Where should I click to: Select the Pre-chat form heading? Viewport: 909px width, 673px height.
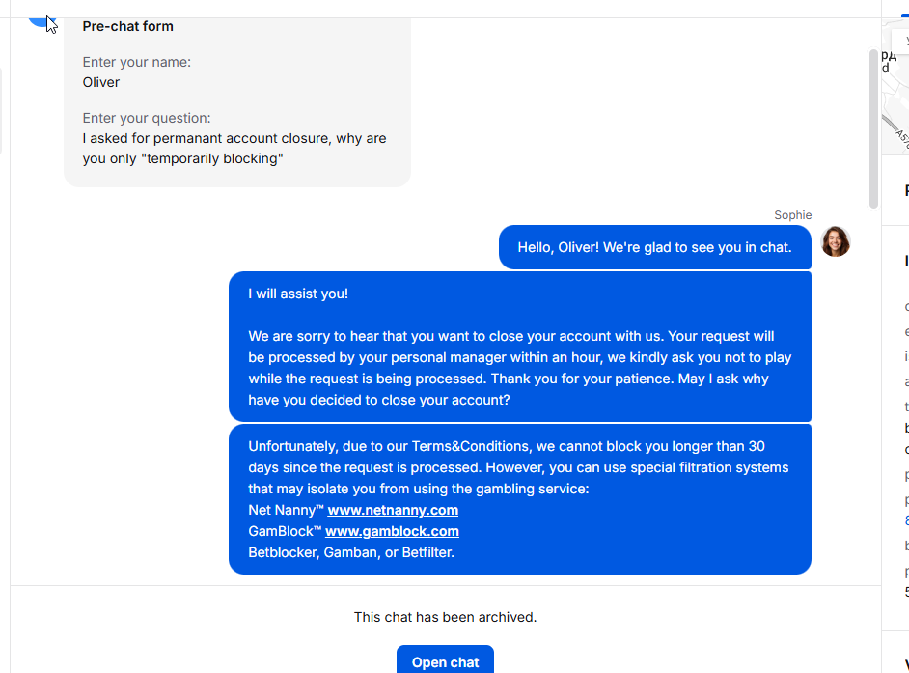(127, 26)
